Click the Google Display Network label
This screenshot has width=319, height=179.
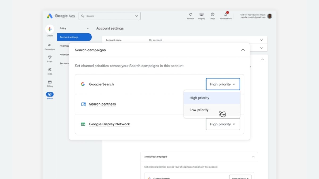pos(109,124)
